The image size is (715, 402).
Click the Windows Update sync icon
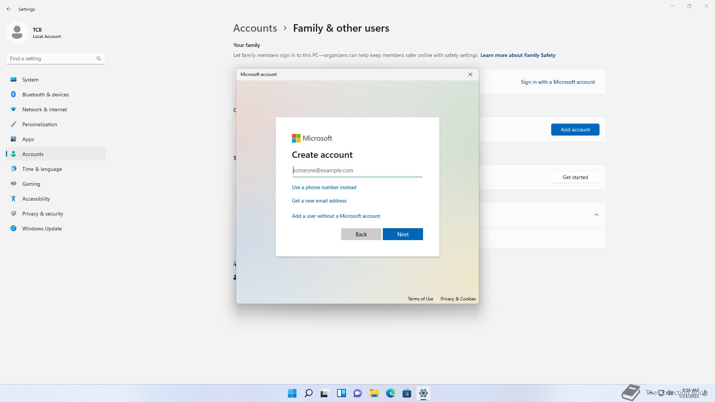pyautogui.click(x=13, y=228)
